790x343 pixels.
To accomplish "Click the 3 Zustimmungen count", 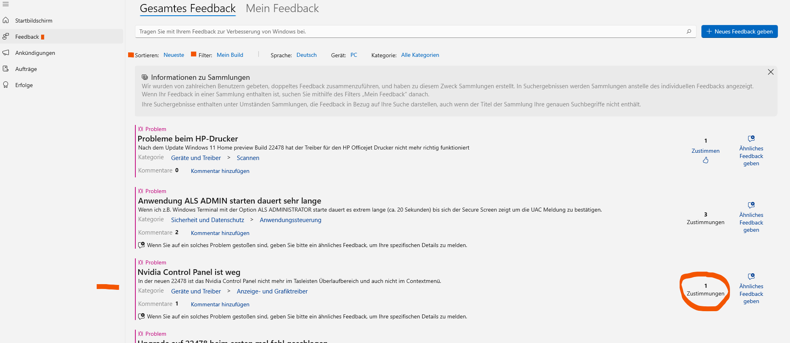I will 705,218.
